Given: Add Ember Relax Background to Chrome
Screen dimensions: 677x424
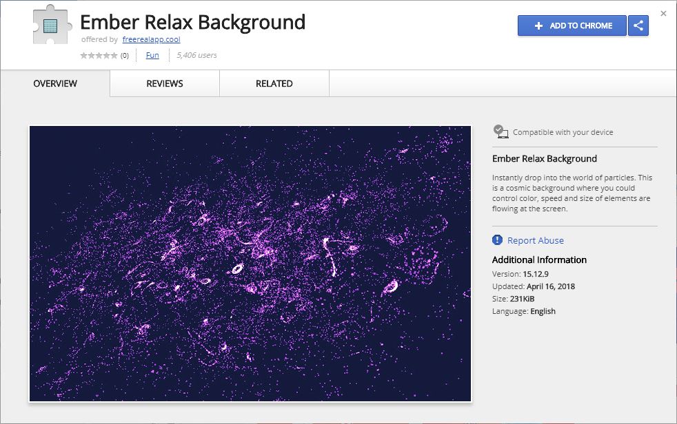Looking at the screenshot, I should [572, 25].
